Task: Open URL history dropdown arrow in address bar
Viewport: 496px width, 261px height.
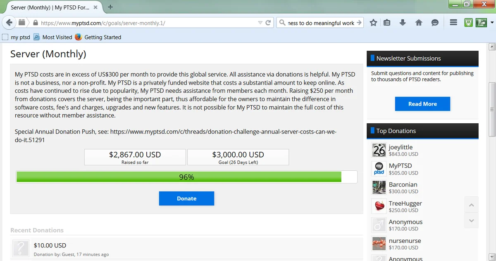Action: pyautogui.click(x=260, y=23)
